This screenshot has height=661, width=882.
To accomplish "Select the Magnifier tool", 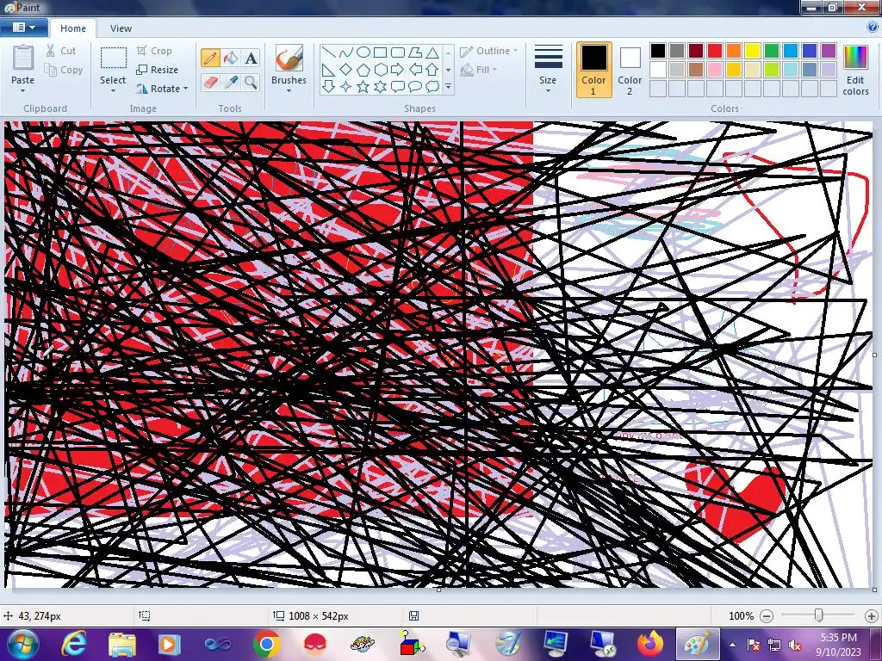I will [x=251, y=83].
